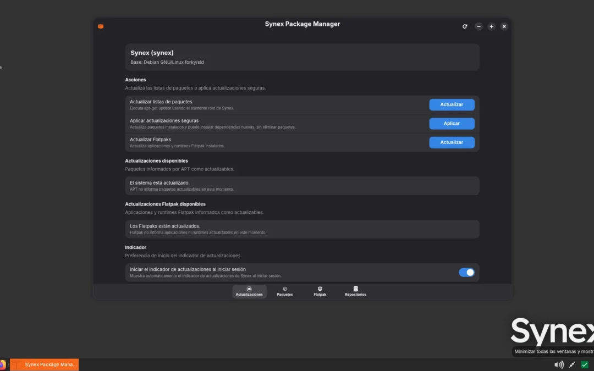Click the network connection tray icon
594x371 pixels.
572,364
